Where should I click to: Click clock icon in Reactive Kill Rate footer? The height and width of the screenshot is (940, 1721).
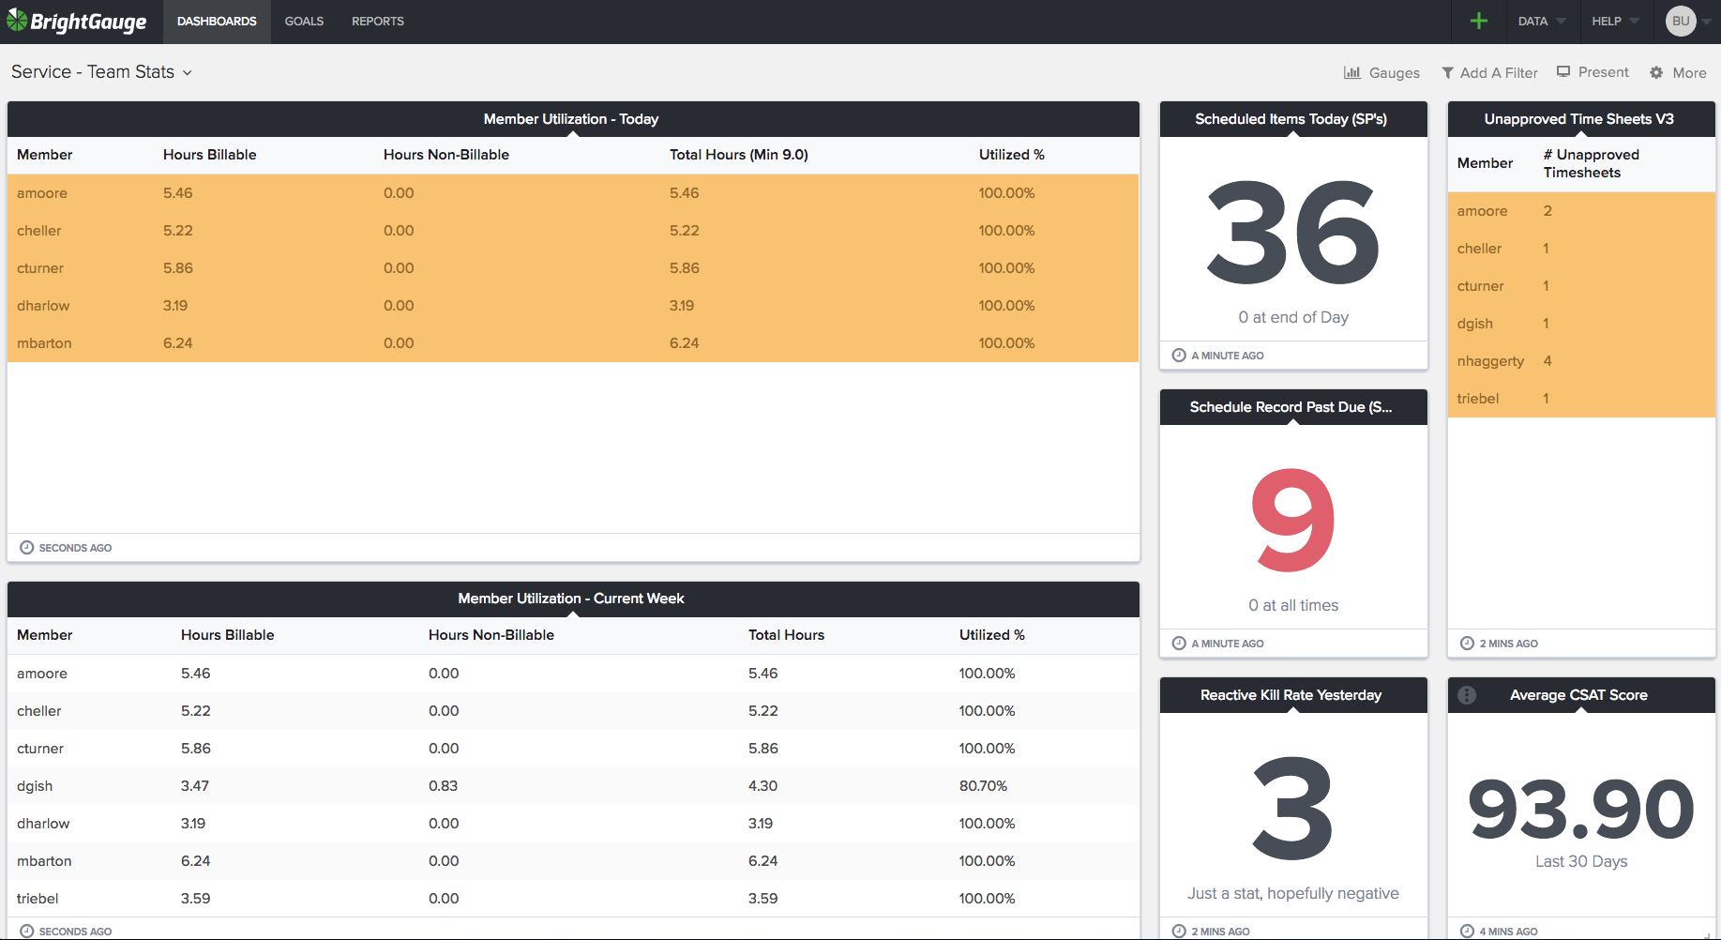click(1179, 932)
